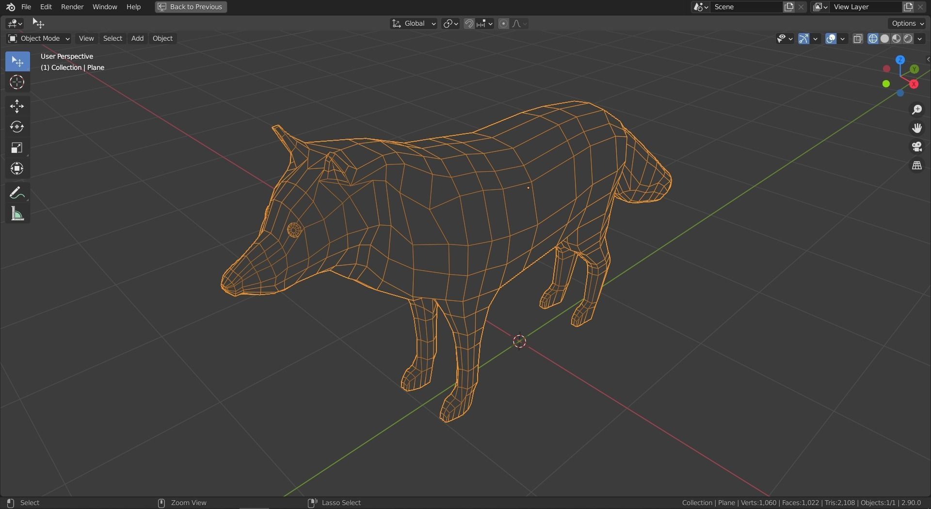Select the Select Box tool
Viewport: 931px width, 509px height.
(17, 61)
